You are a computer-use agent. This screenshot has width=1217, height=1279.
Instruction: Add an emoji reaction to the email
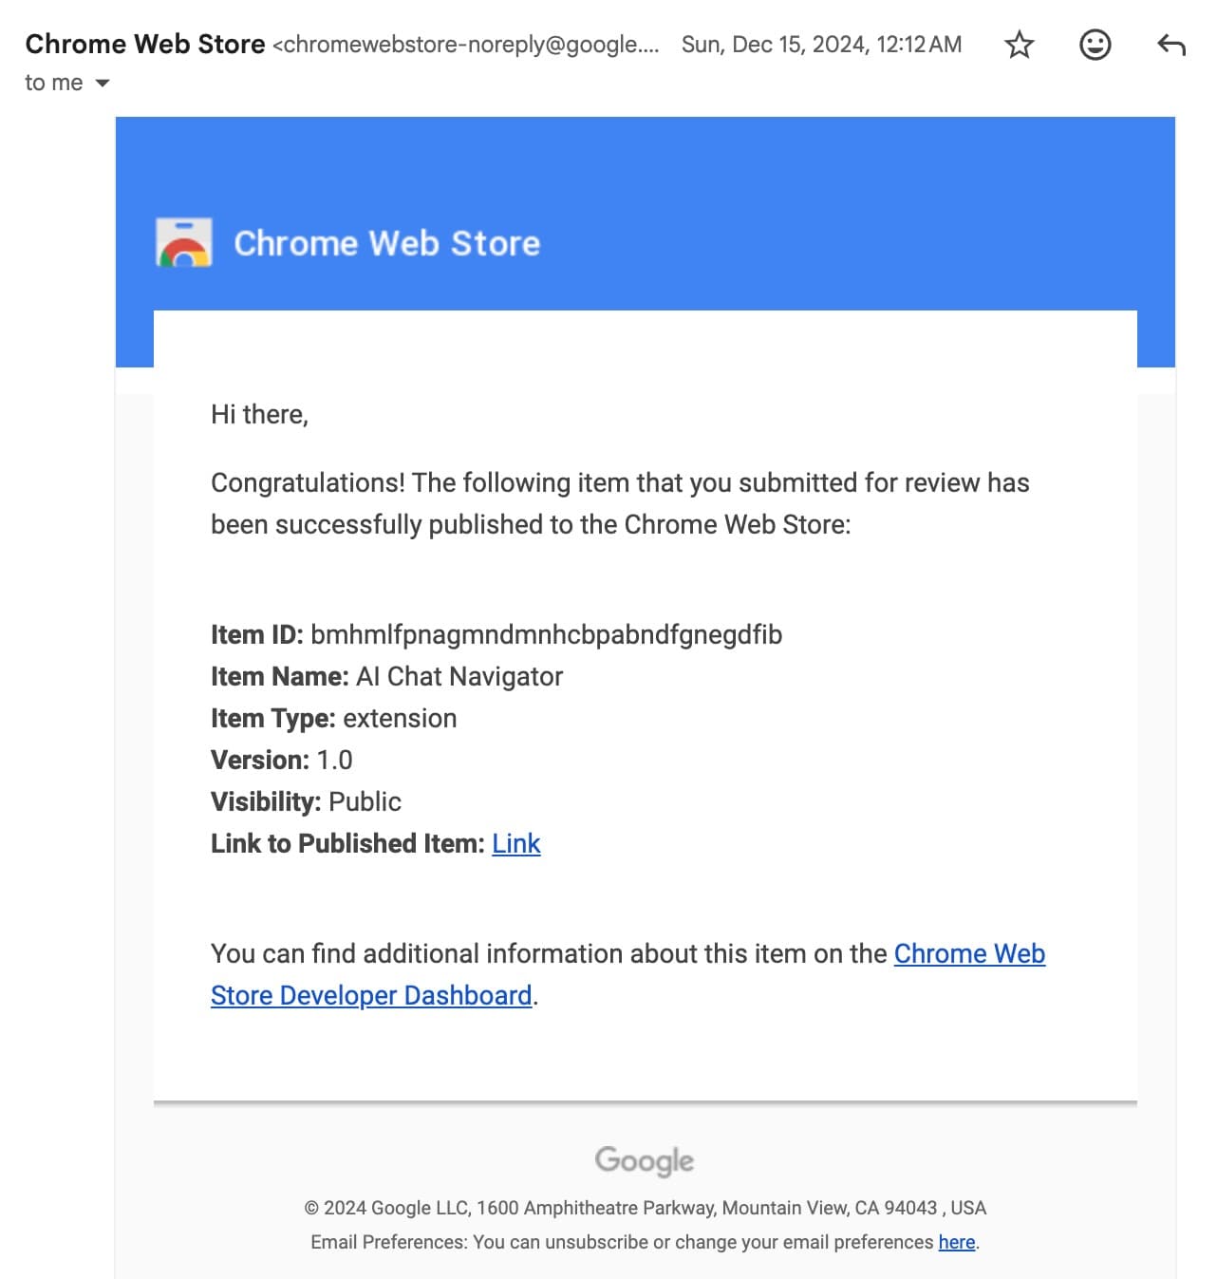(x=1095, y=44)
